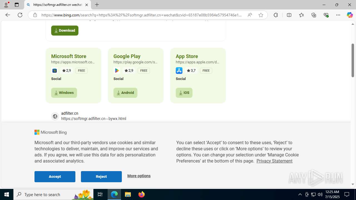
Task: Click the apps.apple.com URL text
Action: [x=197, y=62]
